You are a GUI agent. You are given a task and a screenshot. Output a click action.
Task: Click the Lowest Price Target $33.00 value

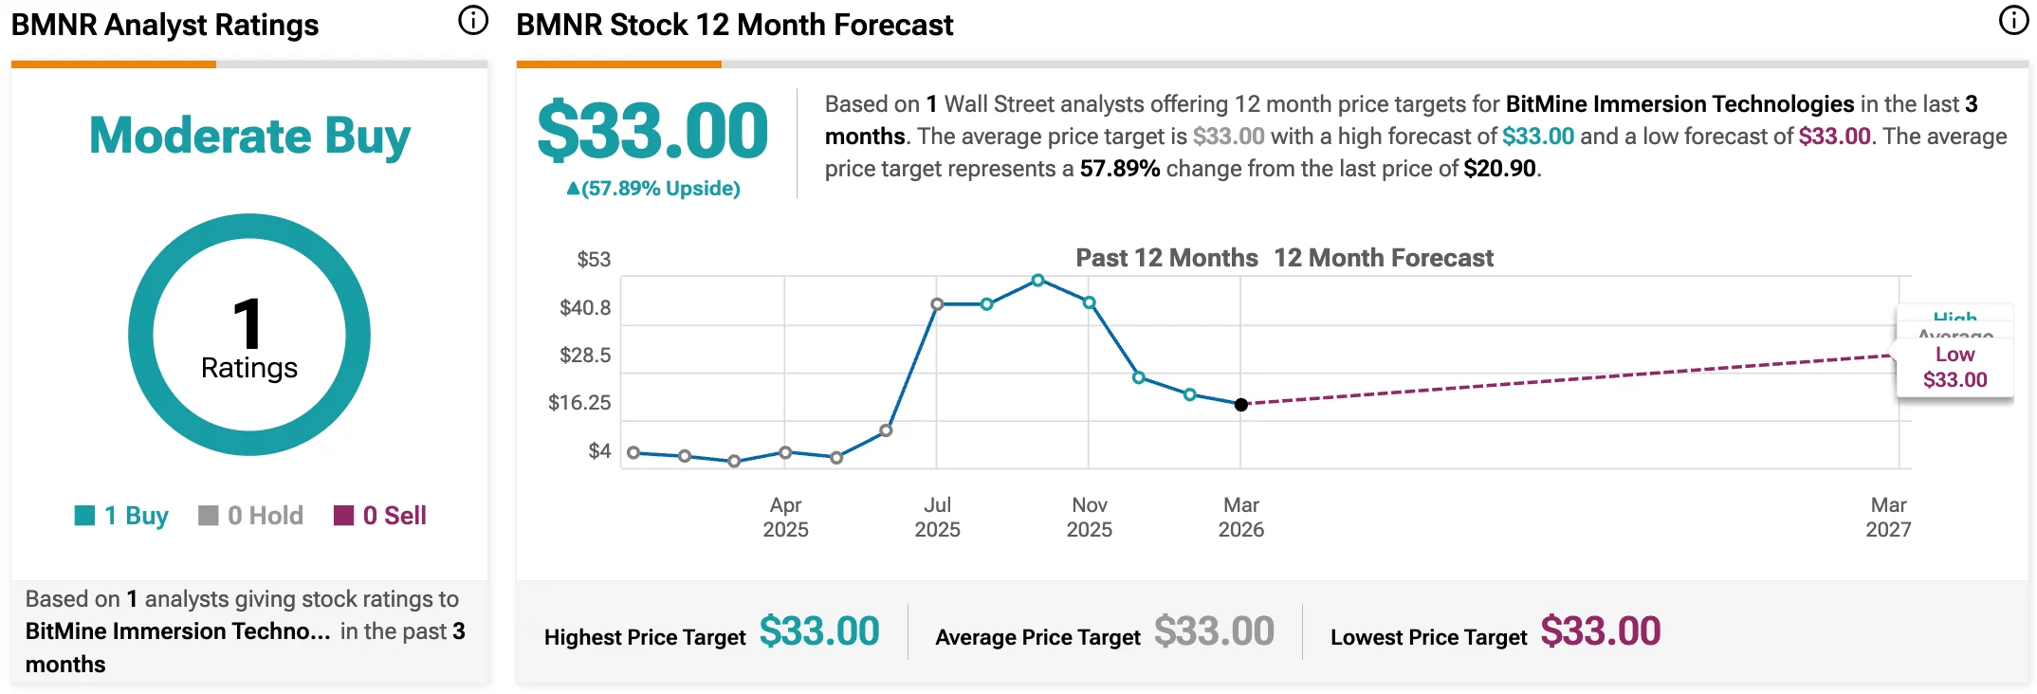[x=1601, y=631]
